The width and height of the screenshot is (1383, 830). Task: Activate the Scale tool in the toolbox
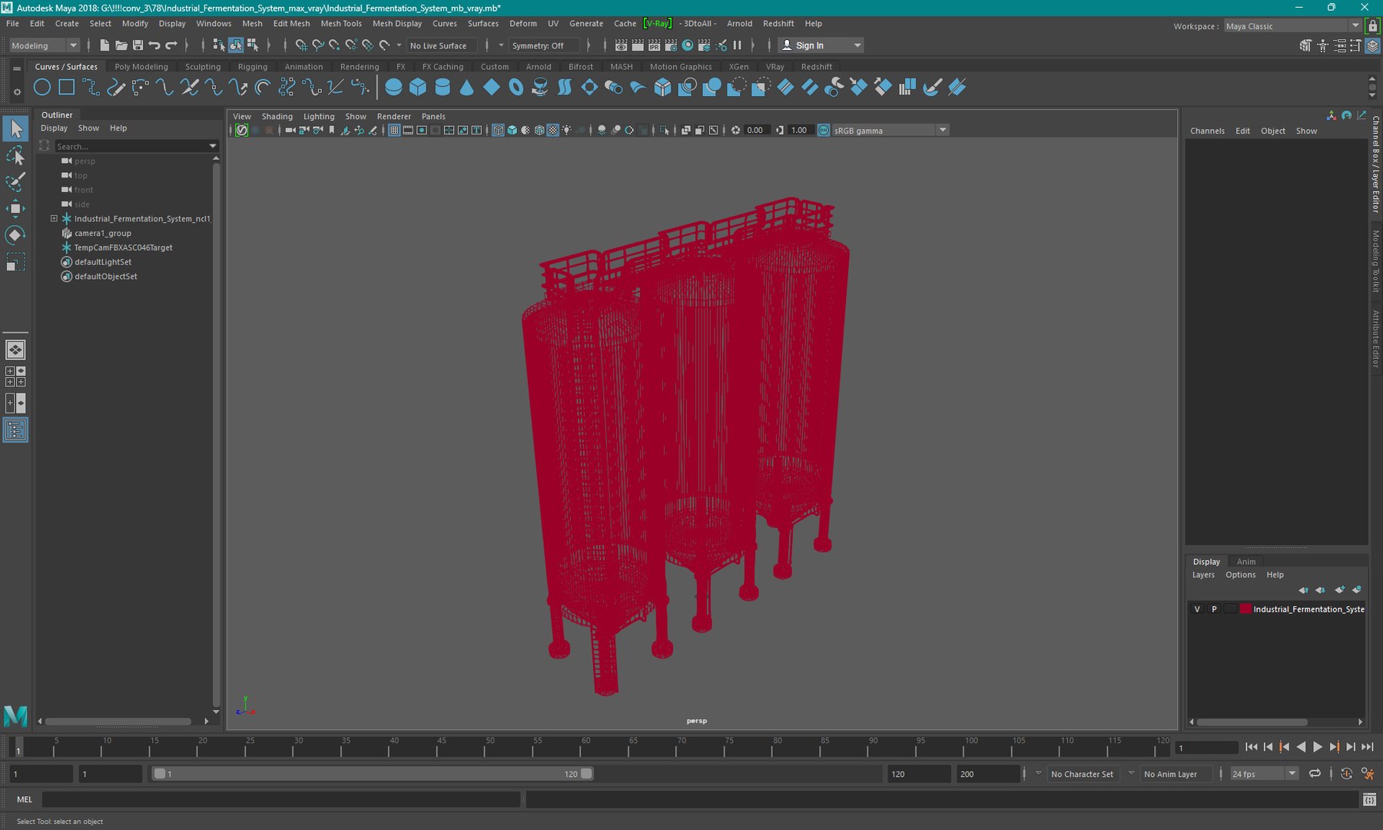[x=15, y=262]
